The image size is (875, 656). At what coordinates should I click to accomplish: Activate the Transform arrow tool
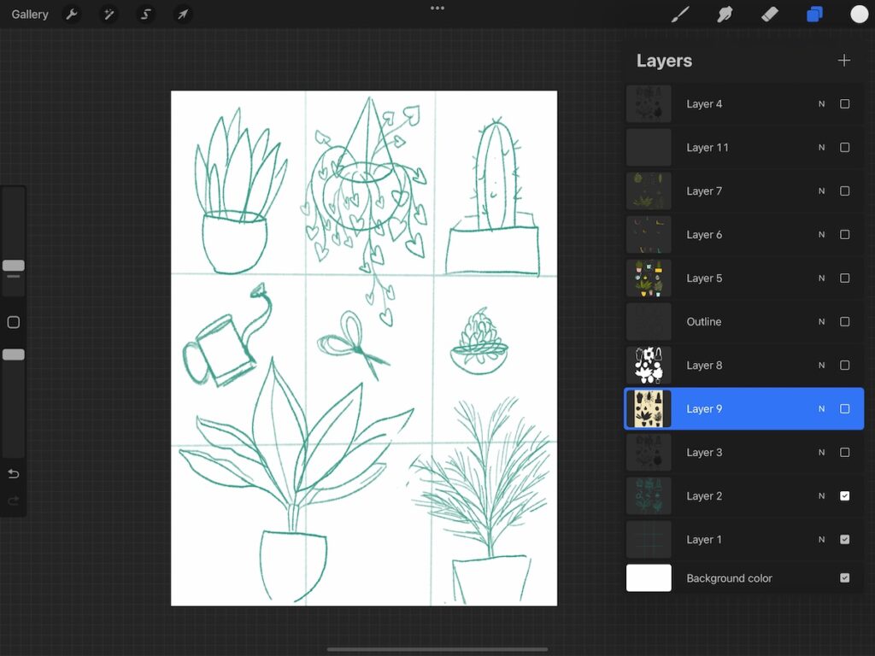click(x=182, y=14)
